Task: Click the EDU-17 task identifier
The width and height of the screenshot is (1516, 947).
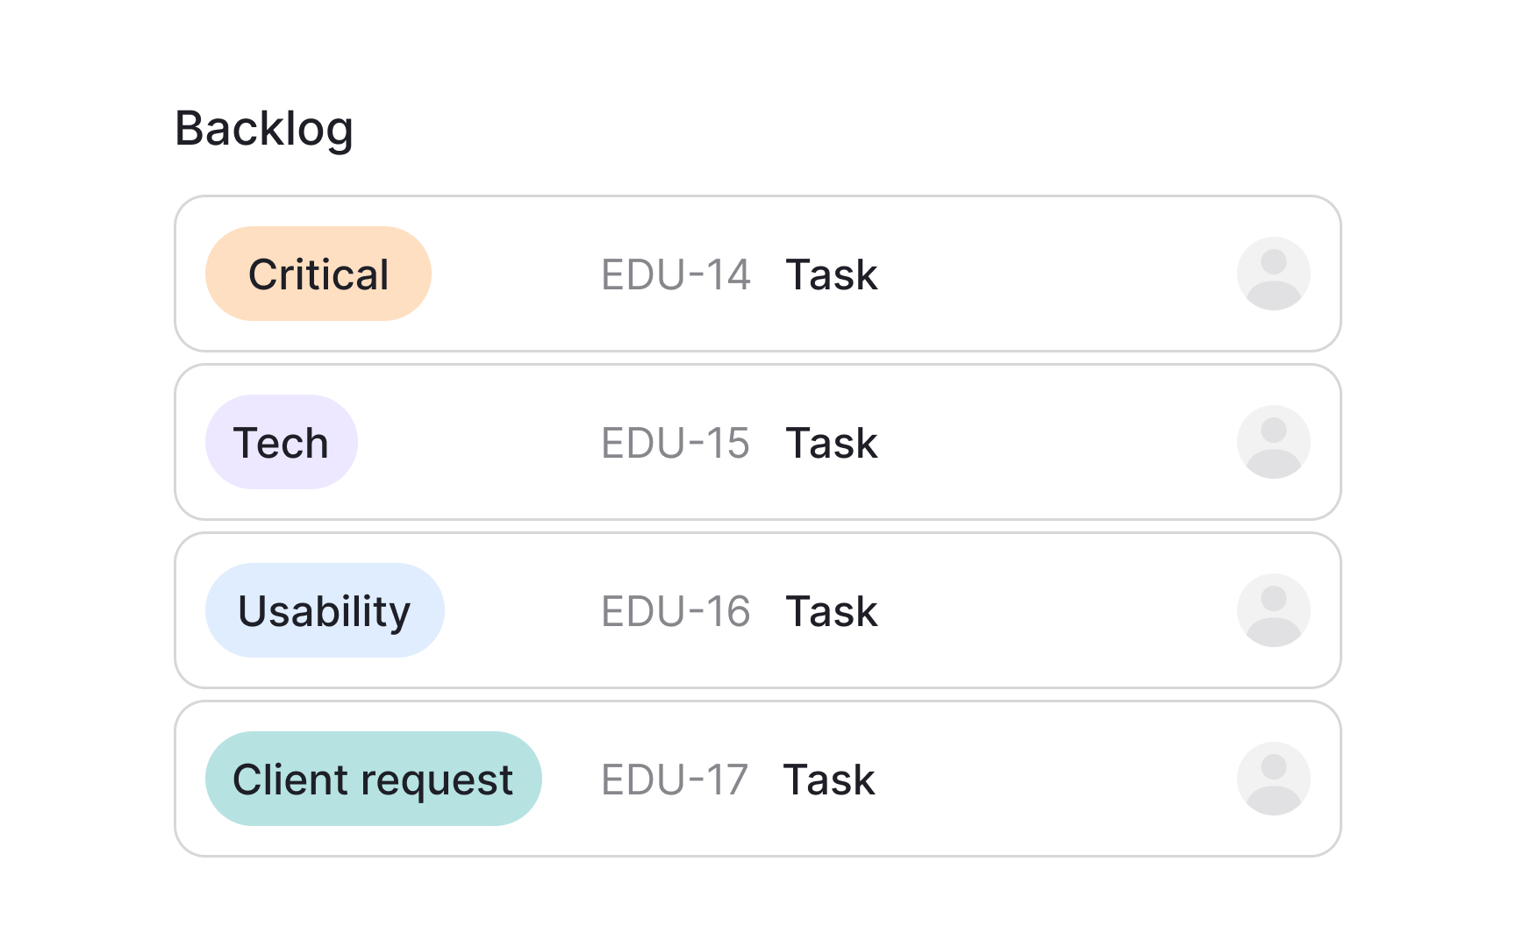Action: 674,780
